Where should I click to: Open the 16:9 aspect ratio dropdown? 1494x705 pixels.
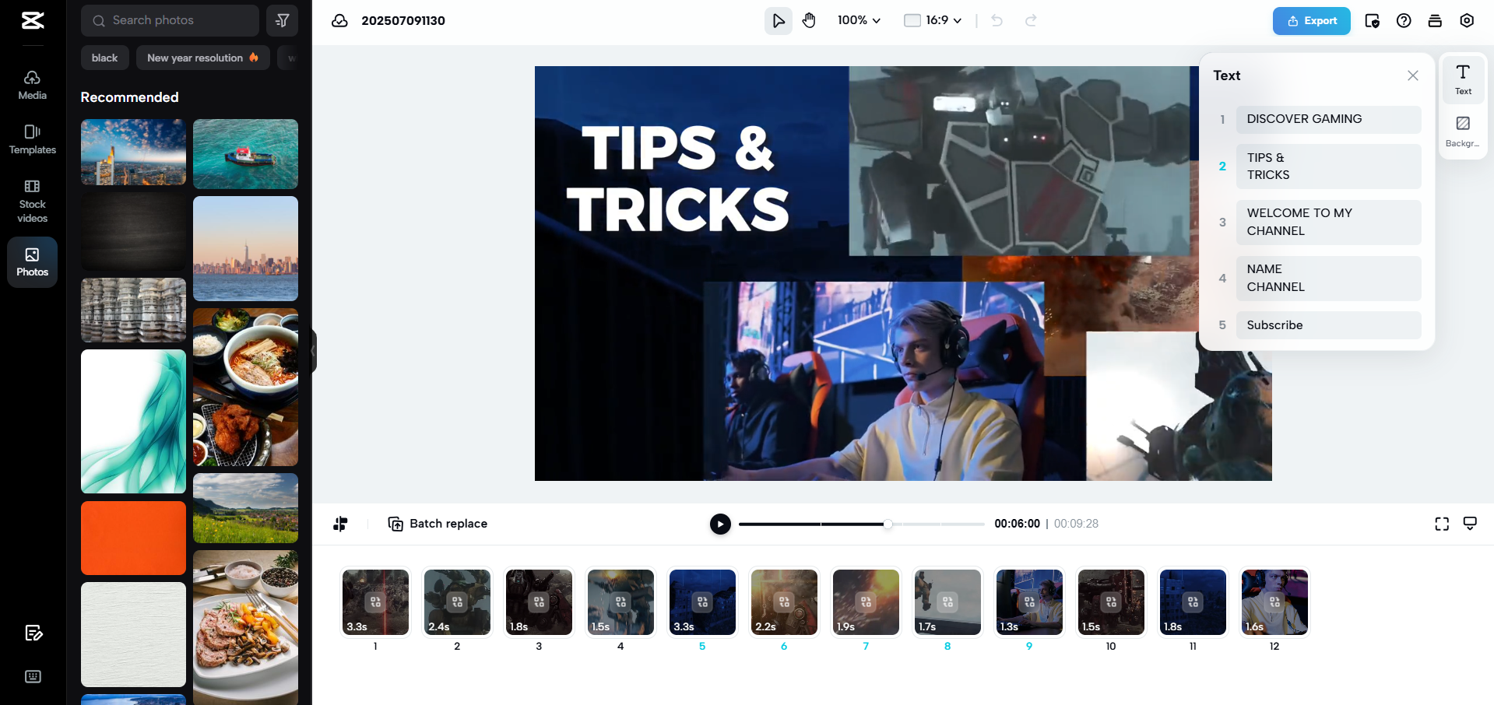[x=933, y=20]
